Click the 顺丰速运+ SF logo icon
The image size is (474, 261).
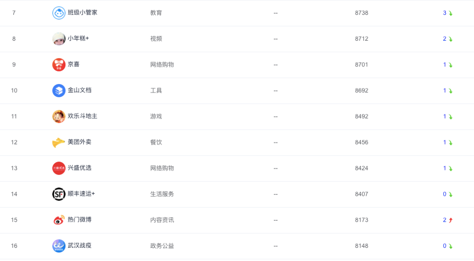59,194
